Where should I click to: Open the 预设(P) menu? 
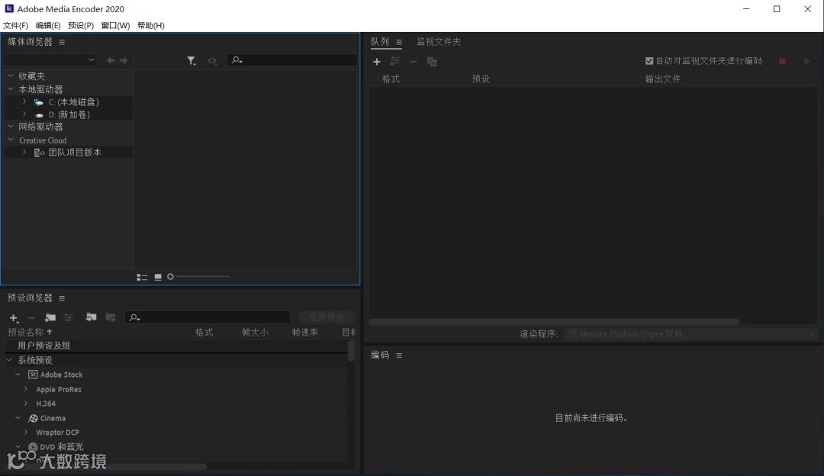[81, 25]
